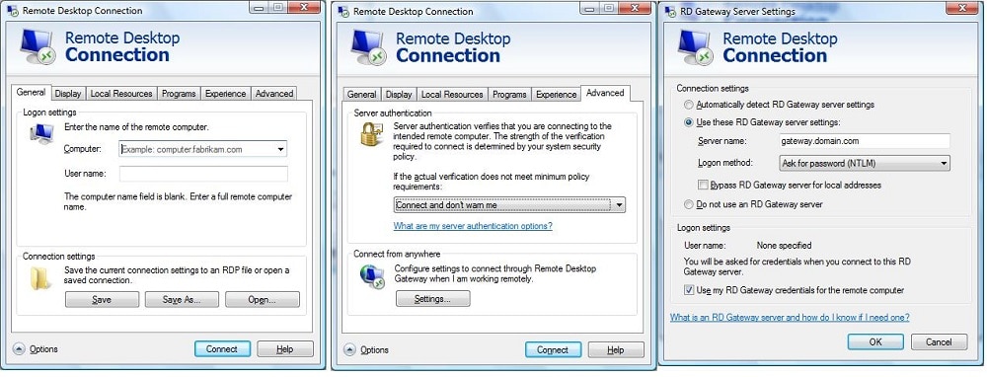Screen dimensions: 987x377
Task: Go to Advanced tab in the left window
Action: click(273, 93)
